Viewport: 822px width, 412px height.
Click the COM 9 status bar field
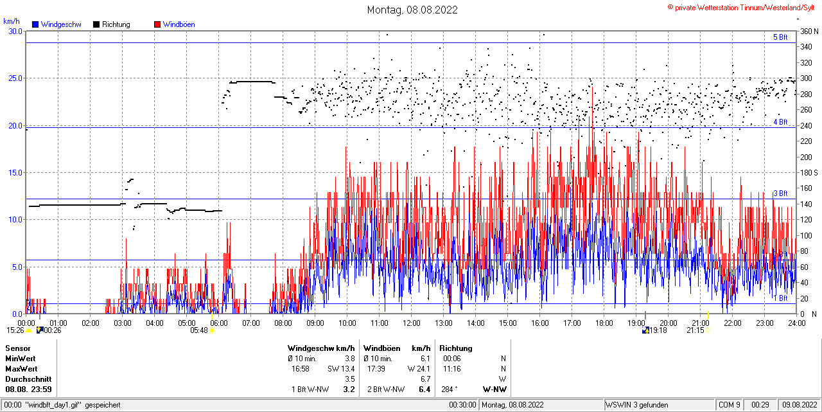[x=730, y=405]
